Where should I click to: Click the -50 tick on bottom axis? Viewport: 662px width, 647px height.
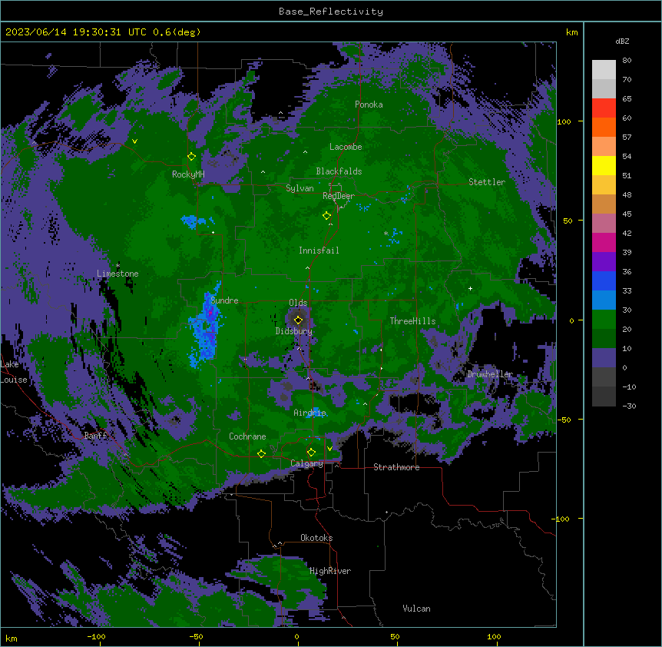[x=196, y=636]
